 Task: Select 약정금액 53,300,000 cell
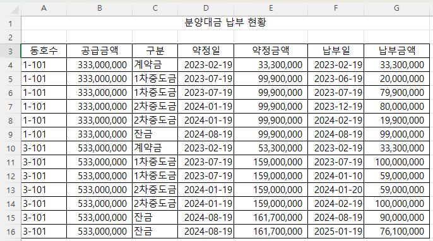coord(271,148)
